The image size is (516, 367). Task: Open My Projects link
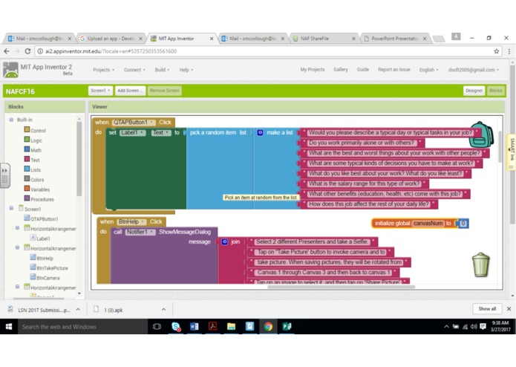click(313, 69)
